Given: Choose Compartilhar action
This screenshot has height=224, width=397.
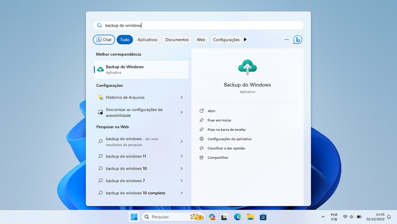Looking at the screenshot, I should click(x=218, y=158).
